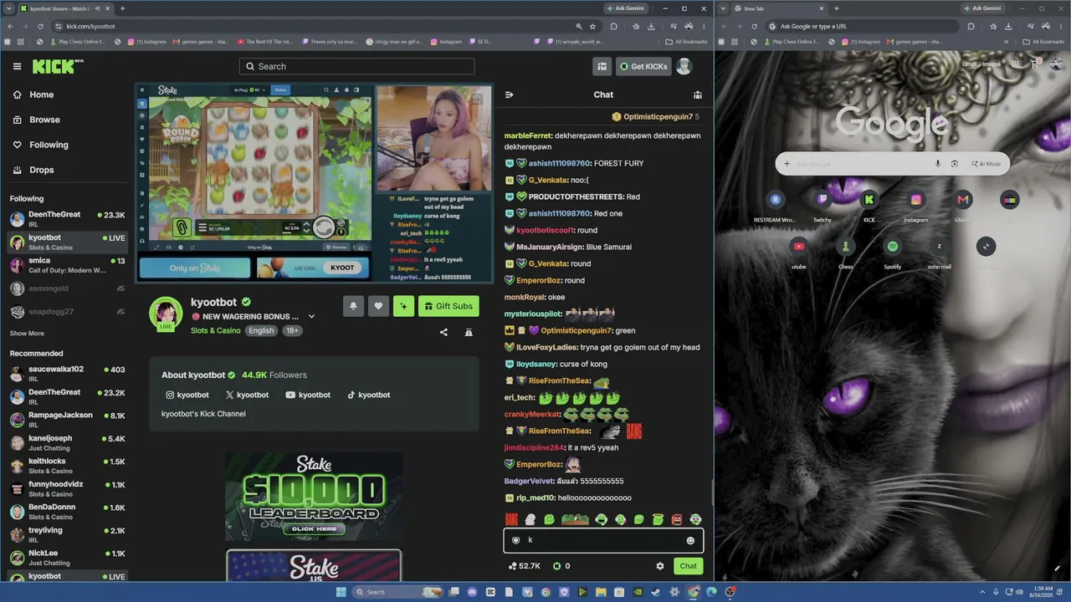Click the taskbar clock showing 1:59 AM
The image size is (1071, 602).
(1043, 592)
